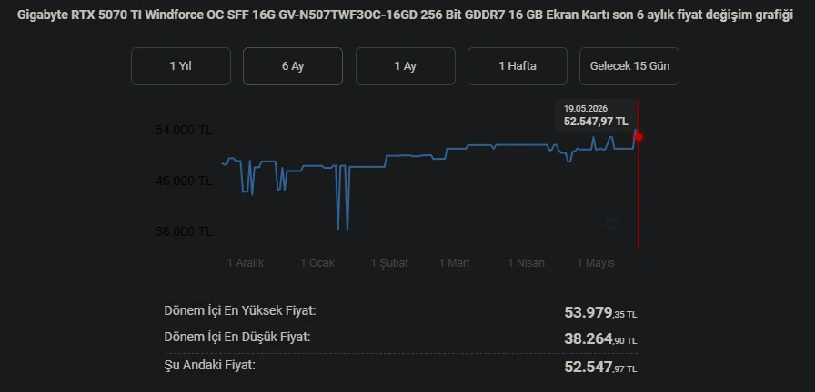Click the 1 Aralık axis label

pos(246,263)
